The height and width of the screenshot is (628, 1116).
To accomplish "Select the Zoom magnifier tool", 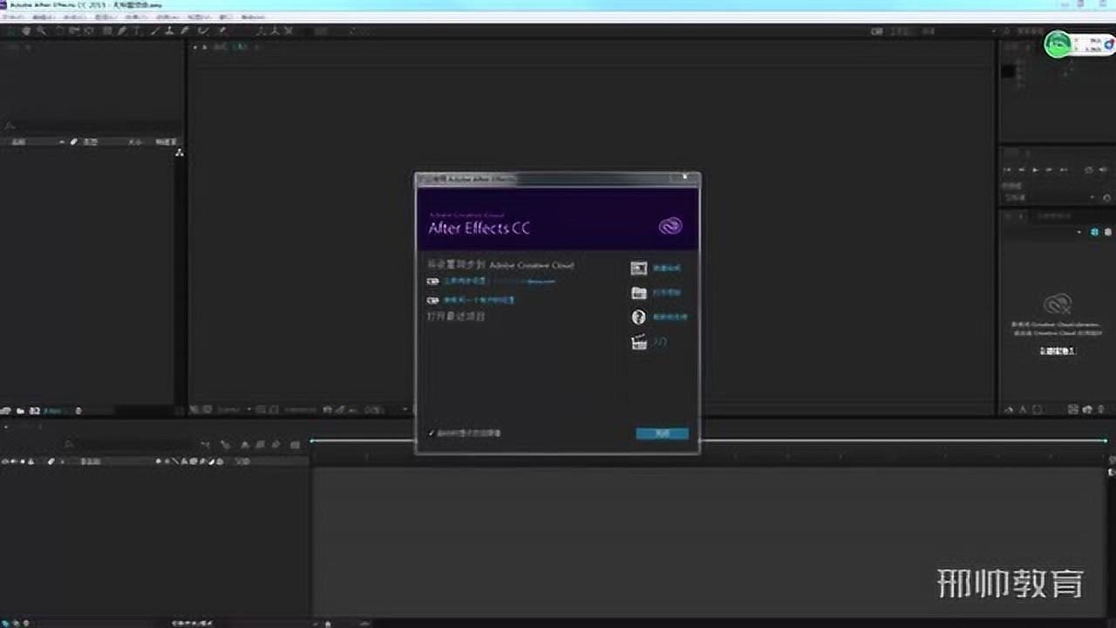I will tap(41, 31).
